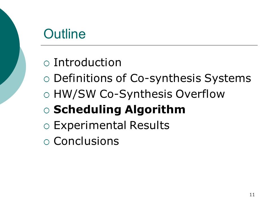The width and height of the screenshot is (271, 203).
Task: Select the Experimental Results line
Action: click(x=112, y=125)
